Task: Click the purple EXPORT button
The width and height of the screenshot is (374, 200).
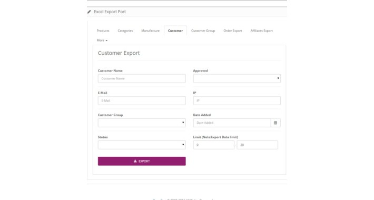Action: tap(142, 161)
